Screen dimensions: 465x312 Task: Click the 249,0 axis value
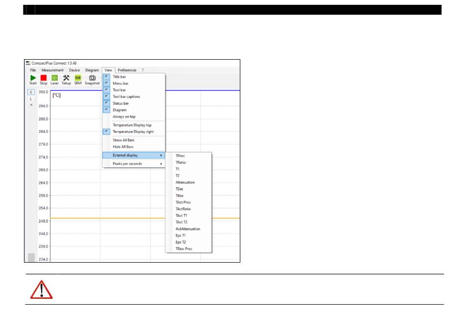(x=43, y=221)
